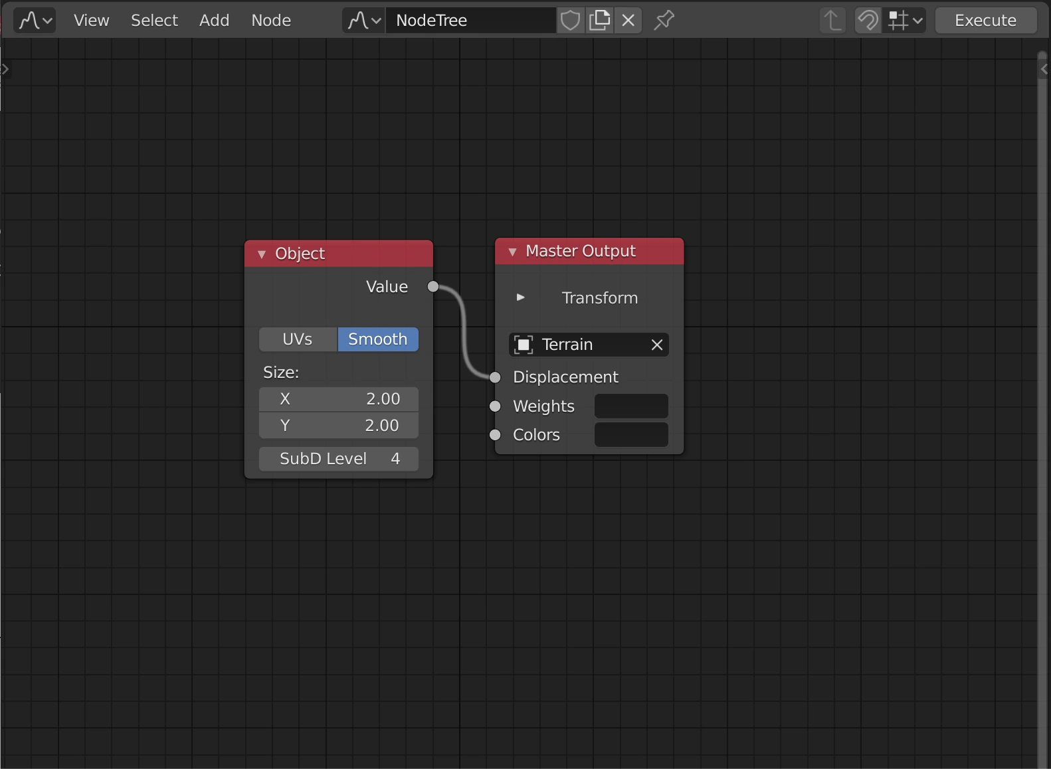Open the snap node element dropdown

point(906,21)
